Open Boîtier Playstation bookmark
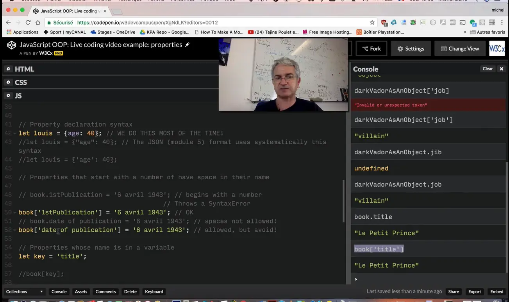 click(380, 32)
